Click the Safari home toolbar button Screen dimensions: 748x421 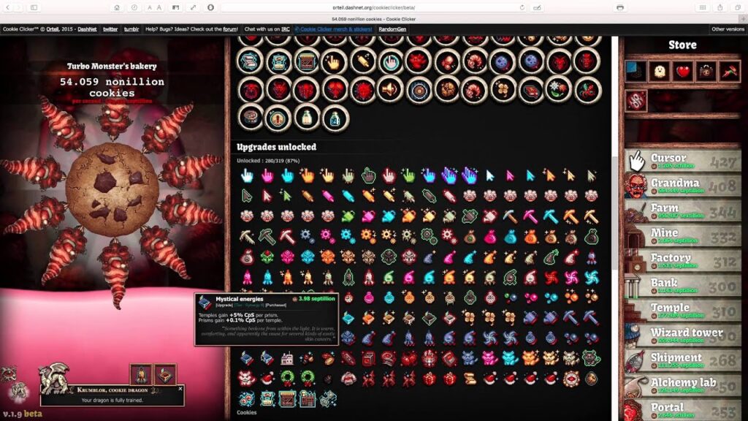click(x=117, y=7)
